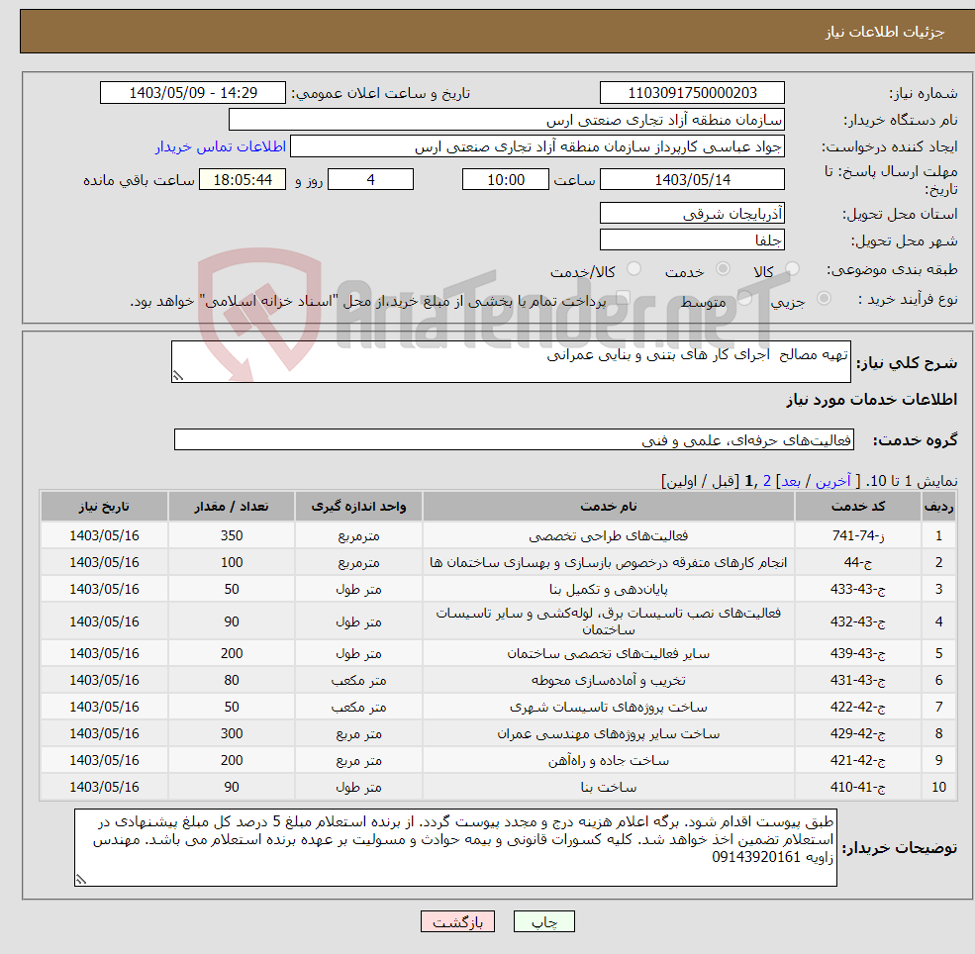Screen dimensions: 975x954
Task: Click the بازگشت back button
Action: (x=457, y=921)
